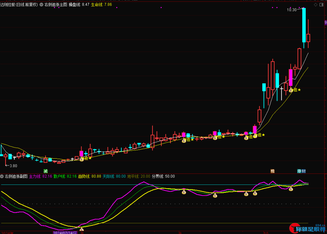The image size is (327, 234).
Task: Click the 停 event marker
Action: (299, 171)
